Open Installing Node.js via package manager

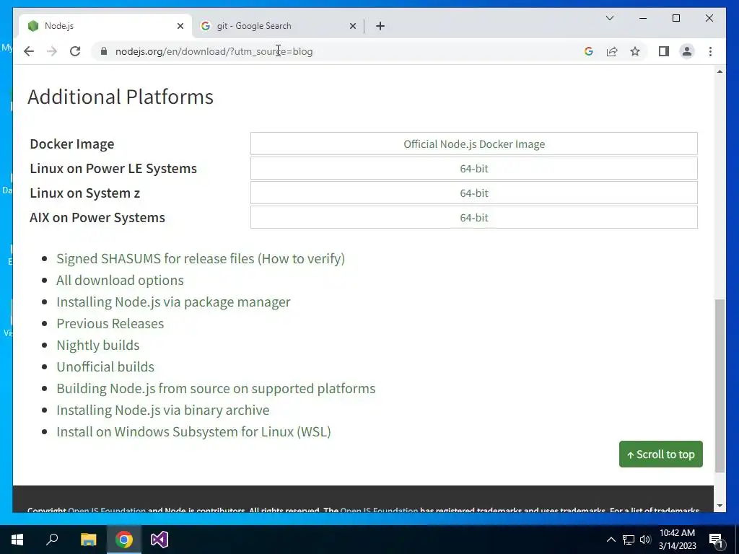(x=173, y=302)
